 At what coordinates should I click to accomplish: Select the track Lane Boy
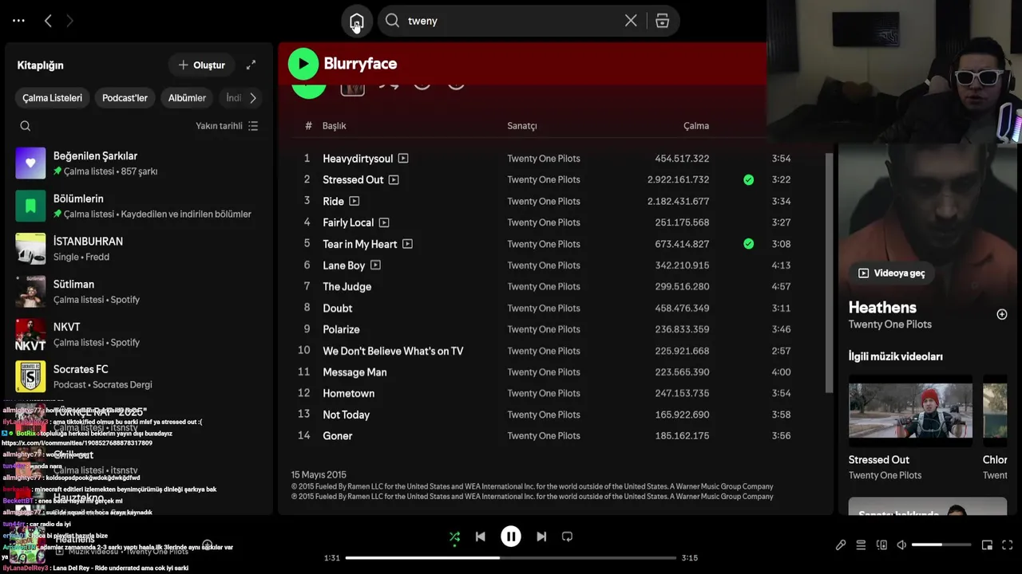(343, 265)
